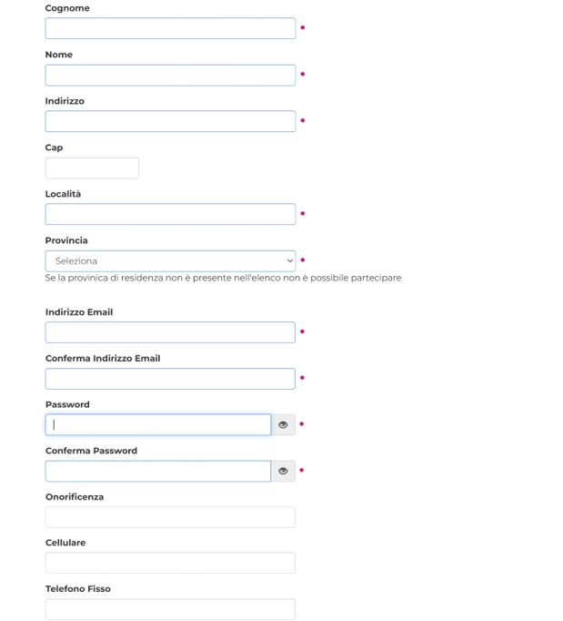
Task: Click the Cognome text field
Action: point(170,28)
